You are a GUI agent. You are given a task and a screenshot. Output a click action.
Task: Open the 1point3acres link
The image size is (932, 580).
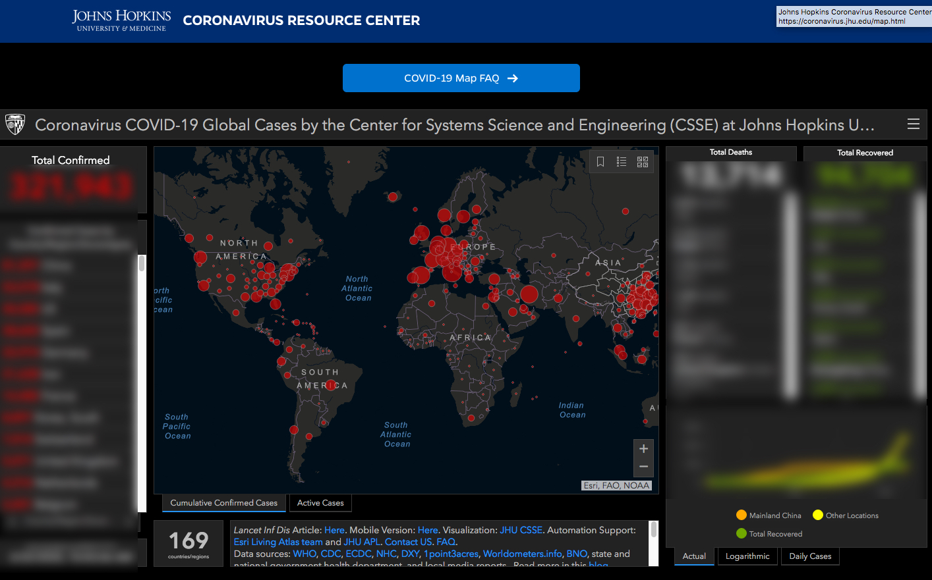[451, 554]
